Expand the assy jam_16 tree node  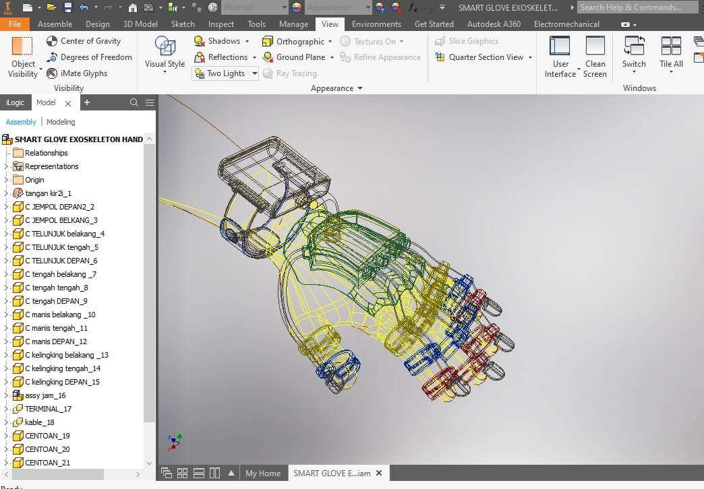coord(6,395)
